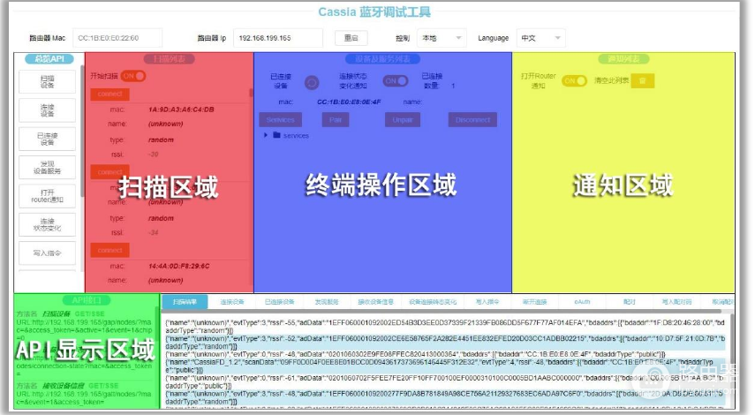Click the 总览API header badge

pyautogui.click(x=49, y=59)
